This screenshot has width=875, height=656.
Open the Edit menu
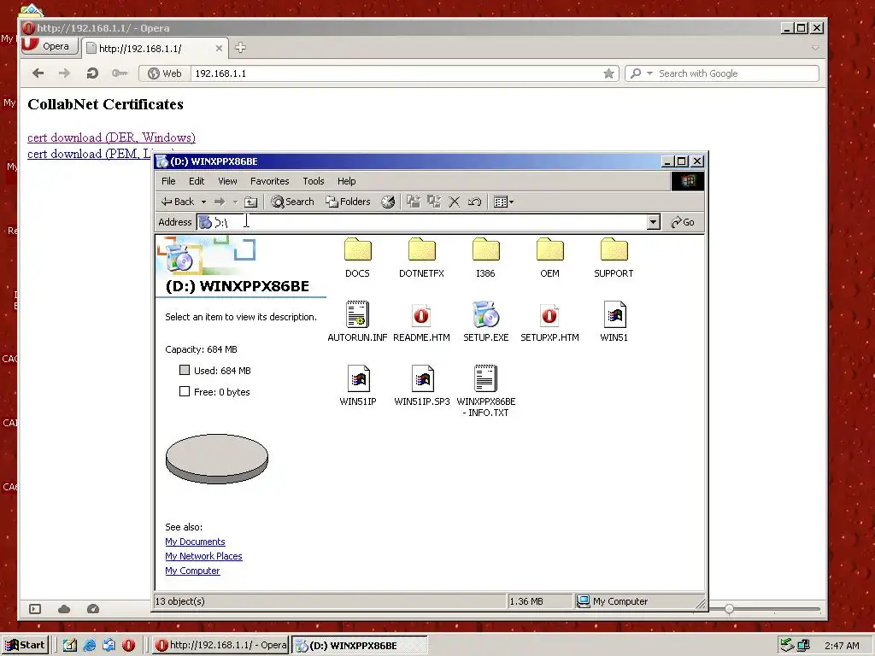click(197, 181)
